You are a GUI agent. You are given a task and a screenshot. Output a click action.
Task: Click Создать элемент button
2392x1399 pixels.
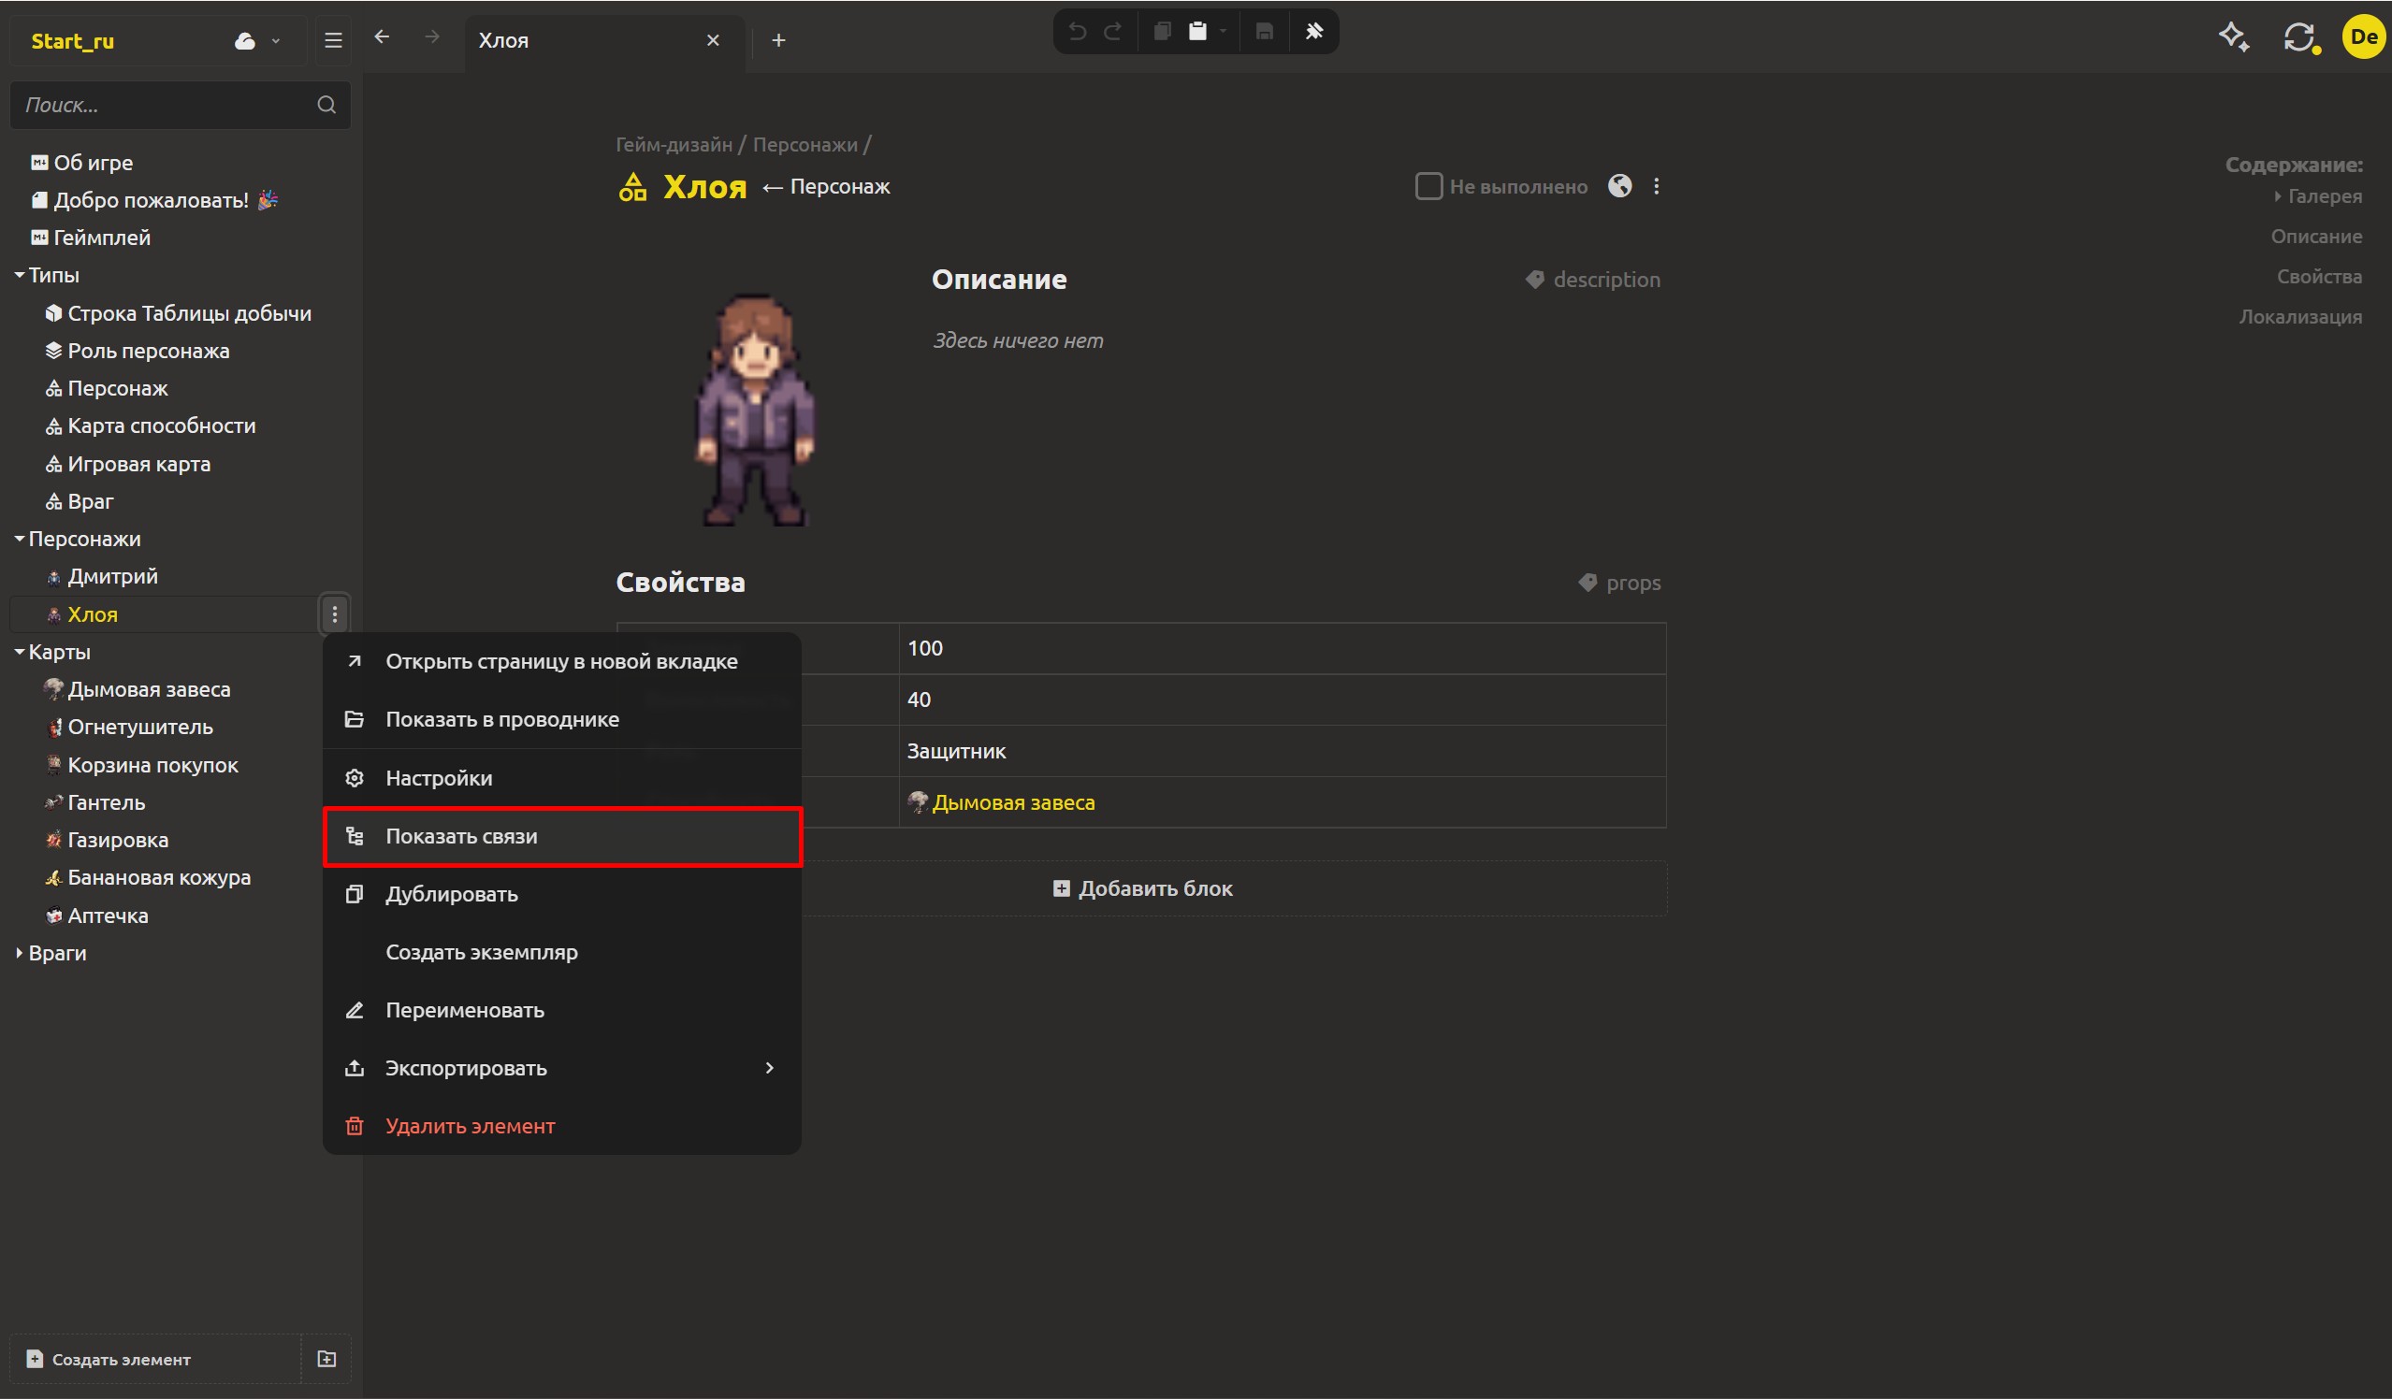pyautogui.click(x=155, y=1359)
